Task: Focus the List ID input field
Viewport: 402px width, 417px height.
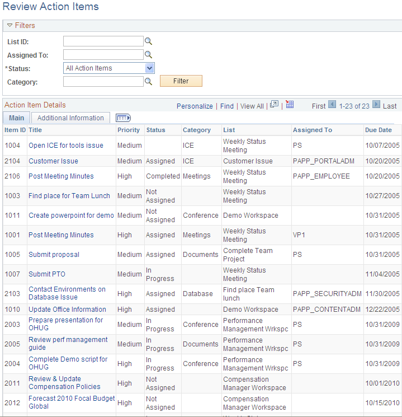Action: [103, 41]
